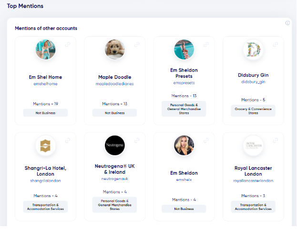
Task: Click Didsbury Gin letter D logo
Action: click(253, 50)
